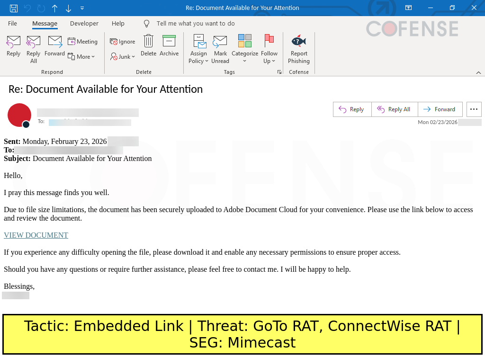Go to next item with down arrow
This screenshot has height=357, width=485.
(x=68, y=8)
